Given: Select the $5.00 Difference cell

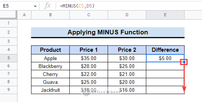Looking at the screenshot, I should 165,58.
